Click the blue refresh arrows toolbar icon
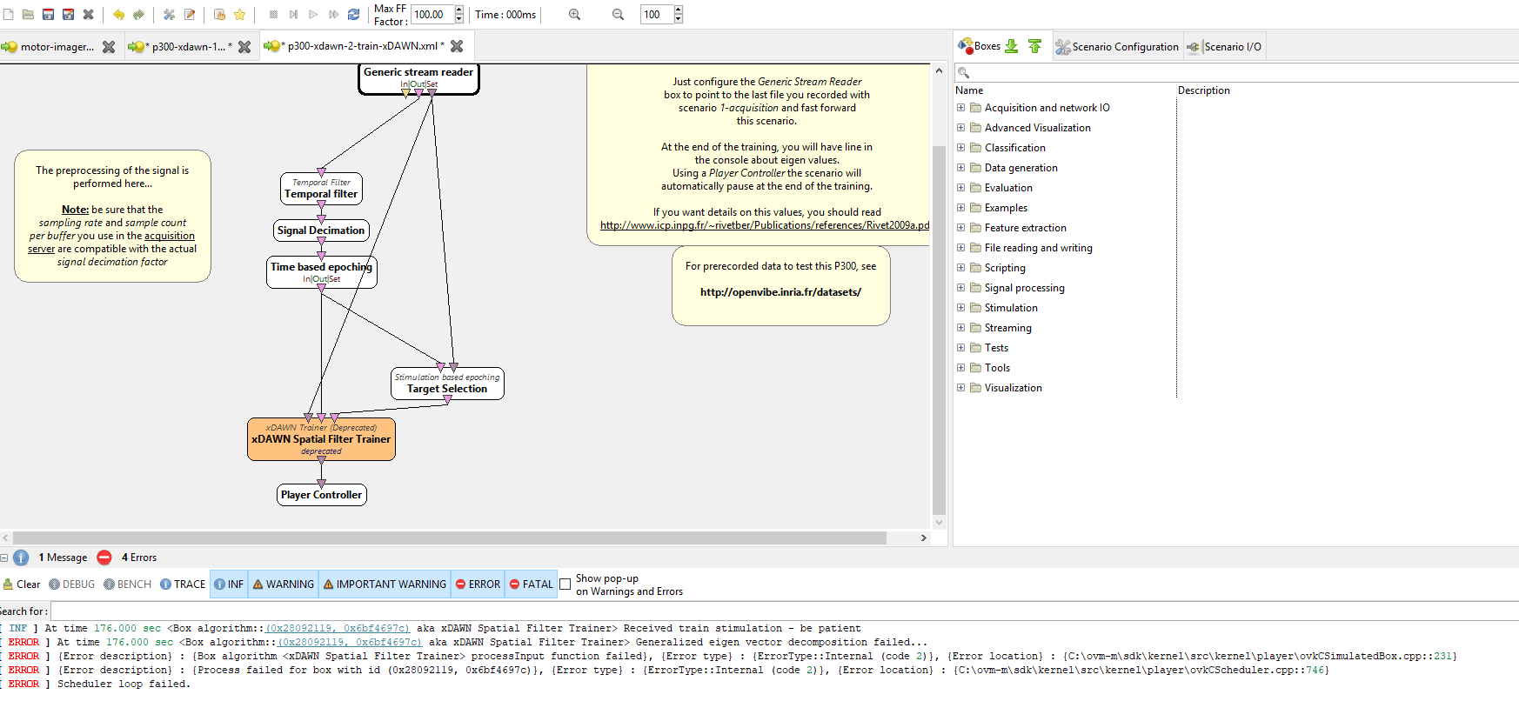The height and width of the screenshot is (728, 1519). [353, 14]
